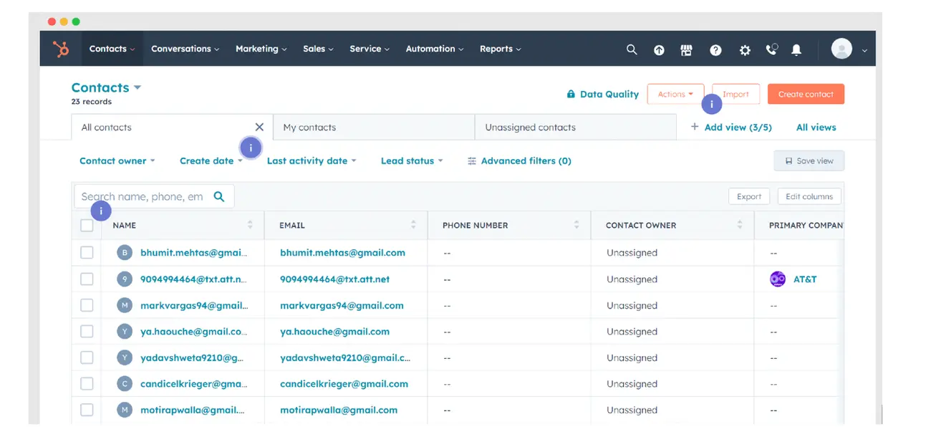931x432 pixels.
Task: Click the Create contact button
Action: pos(806,93)
